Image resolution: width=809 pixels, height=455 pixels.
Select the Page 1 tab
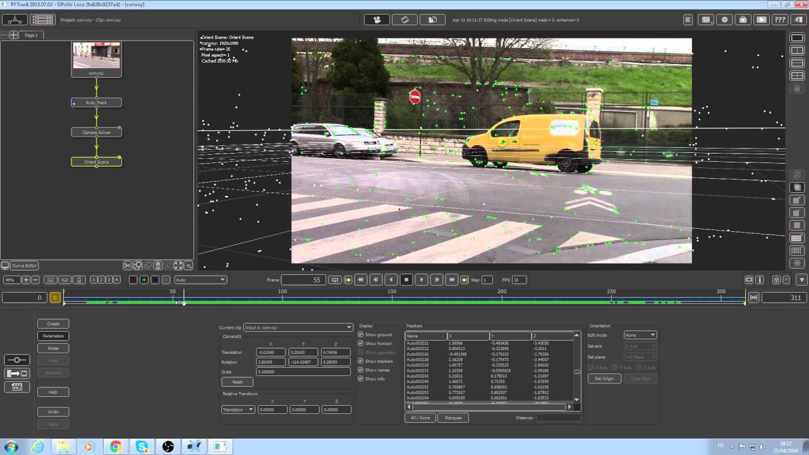(x=31, y=35)
